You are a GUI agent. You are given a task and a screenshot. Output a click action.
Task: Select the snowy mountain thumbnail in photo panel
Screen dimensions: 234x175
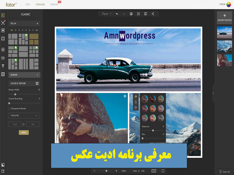pyautogui.click(x=224, y=46)
